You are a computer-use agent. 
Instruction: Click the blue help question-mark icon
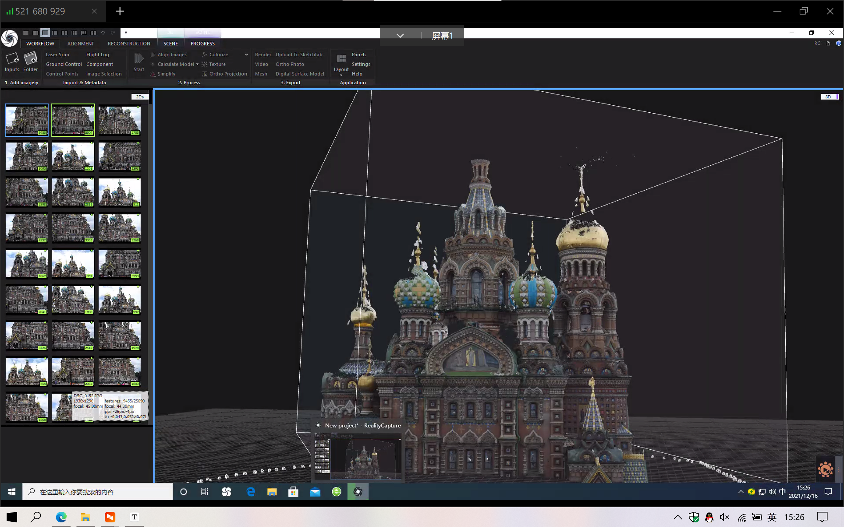tap(838, 43)
